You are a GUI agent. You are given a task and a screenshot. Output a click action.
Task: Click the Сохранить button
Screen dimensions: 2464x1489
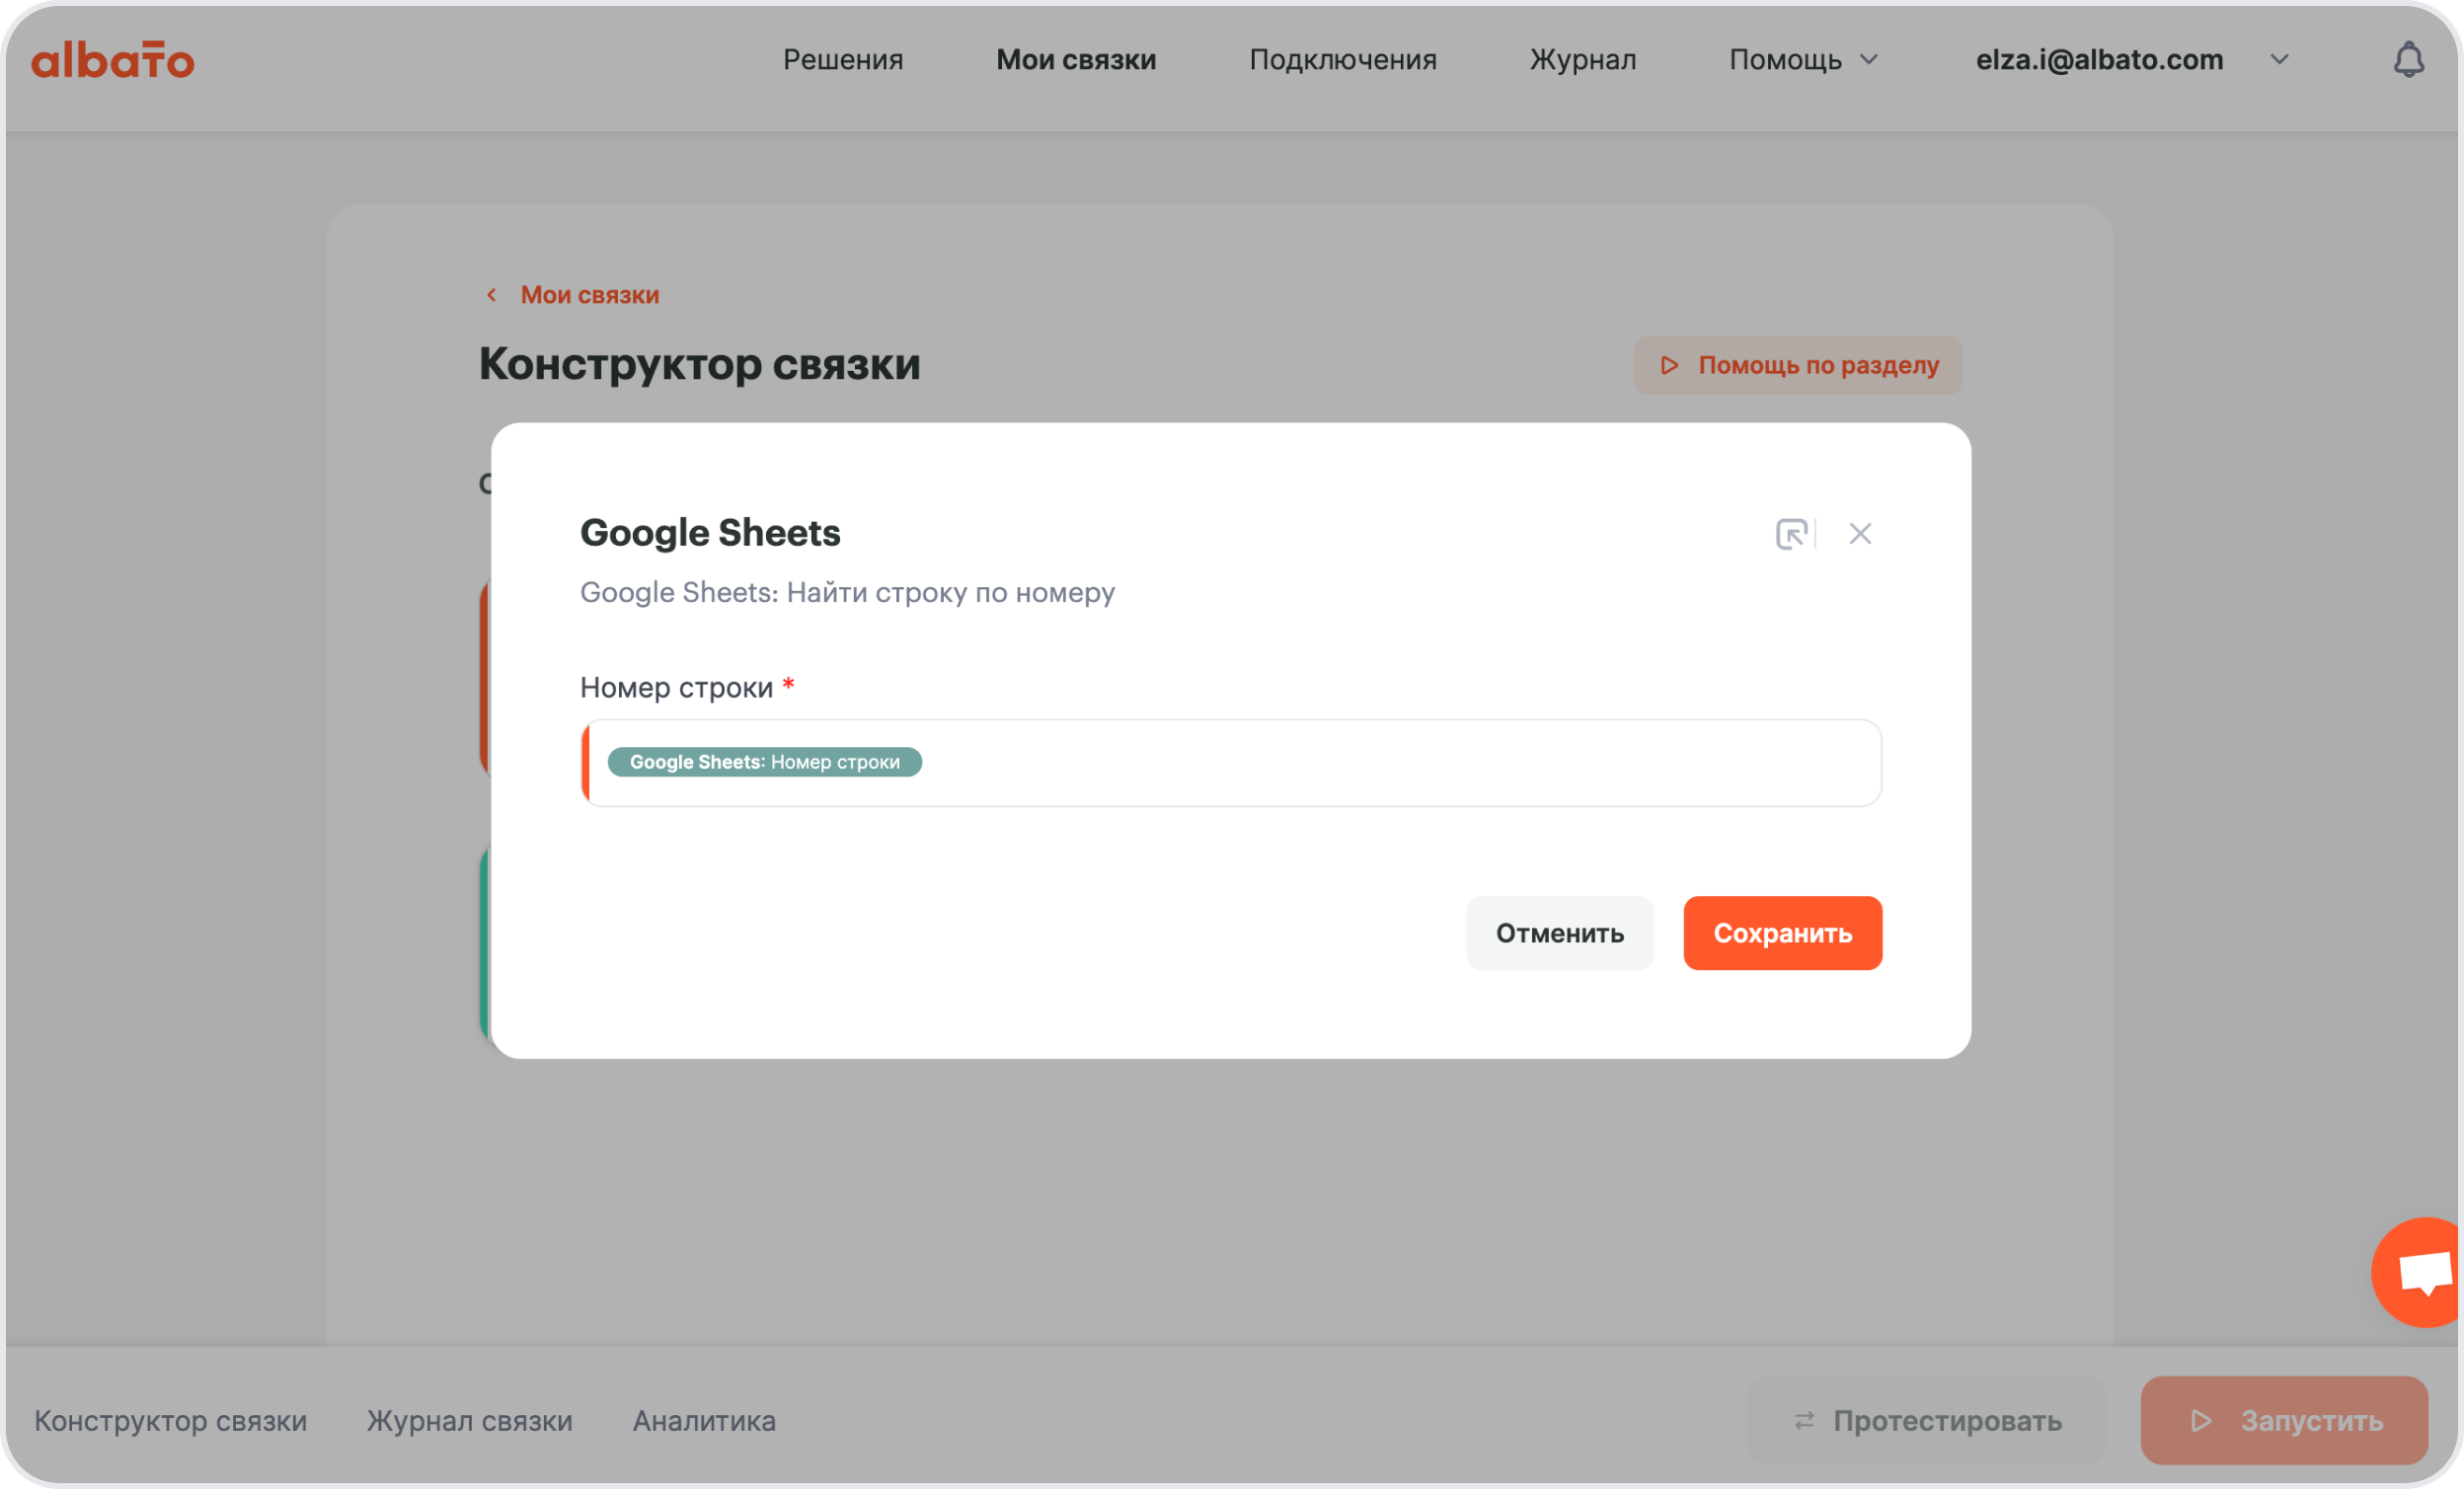[1783, 933]
